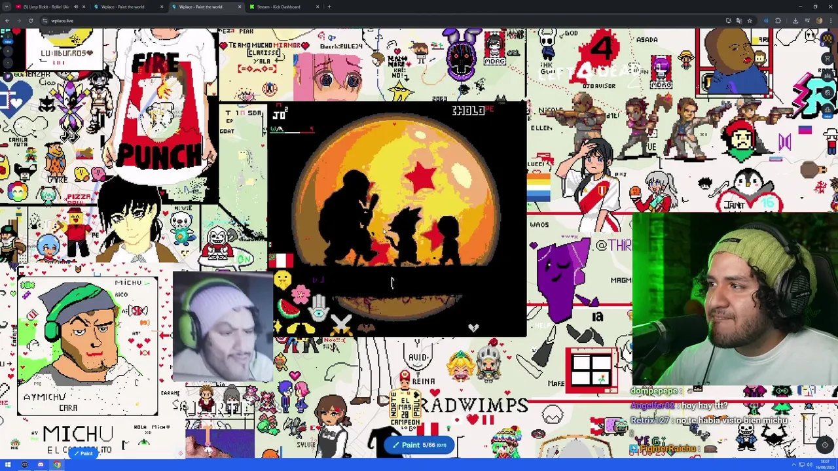
Task: Click the map zoom in button
Action: [x=8, y=51]
